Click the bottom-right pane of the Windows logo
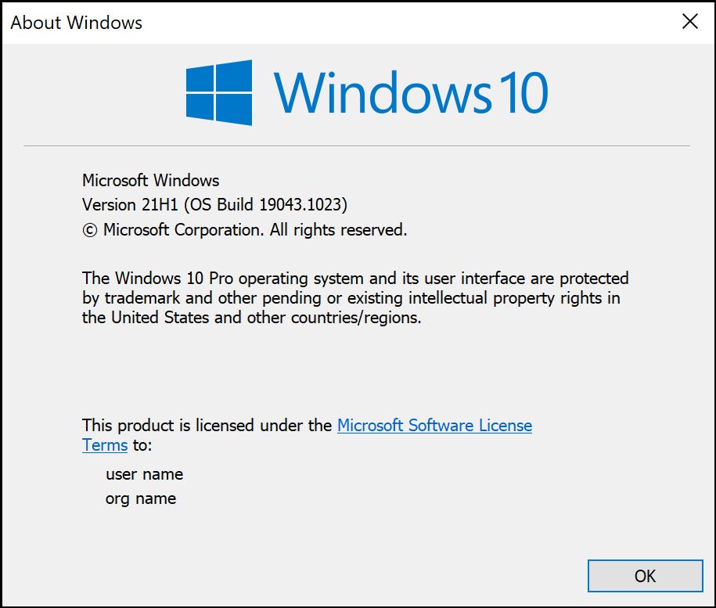 235,110
